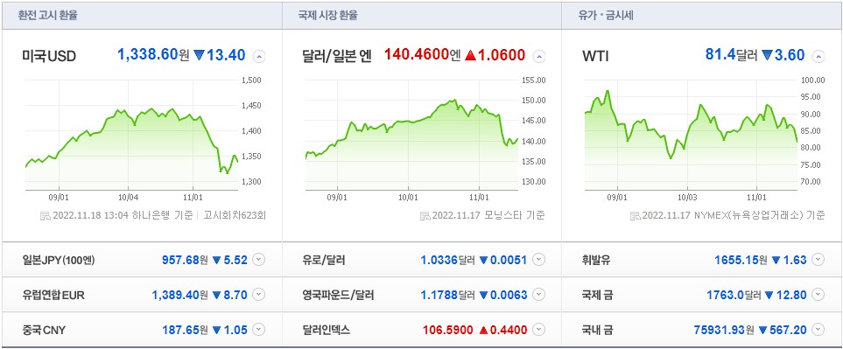
Task: Collapse the WTI chart chevron button
Action: (818, 56)
